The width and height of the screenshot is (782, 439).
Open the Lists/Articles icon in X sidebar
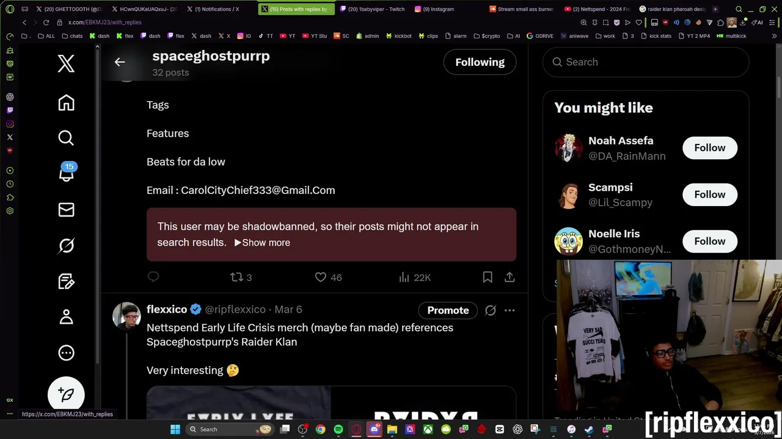pyautogui.click(x=66, y=281)
